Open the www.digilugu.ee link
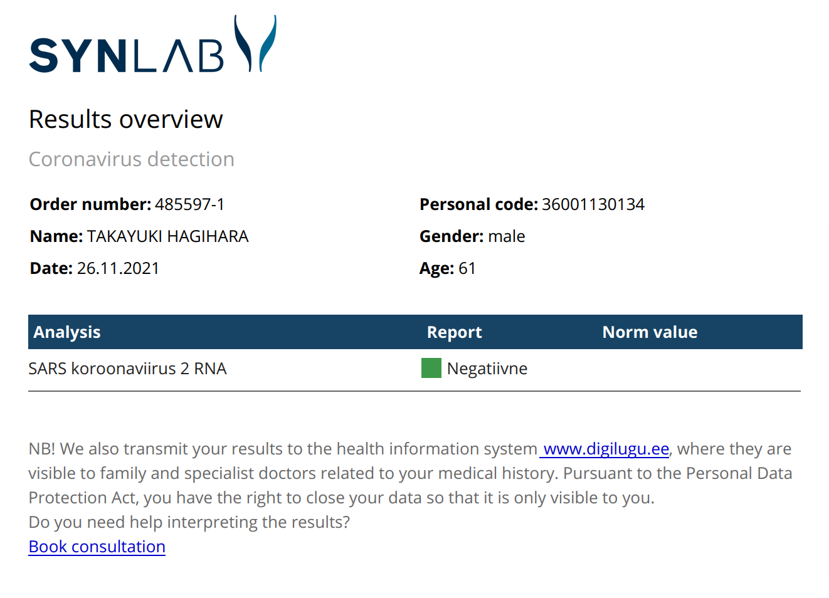 pyautogui.click(x=606, y=449)
